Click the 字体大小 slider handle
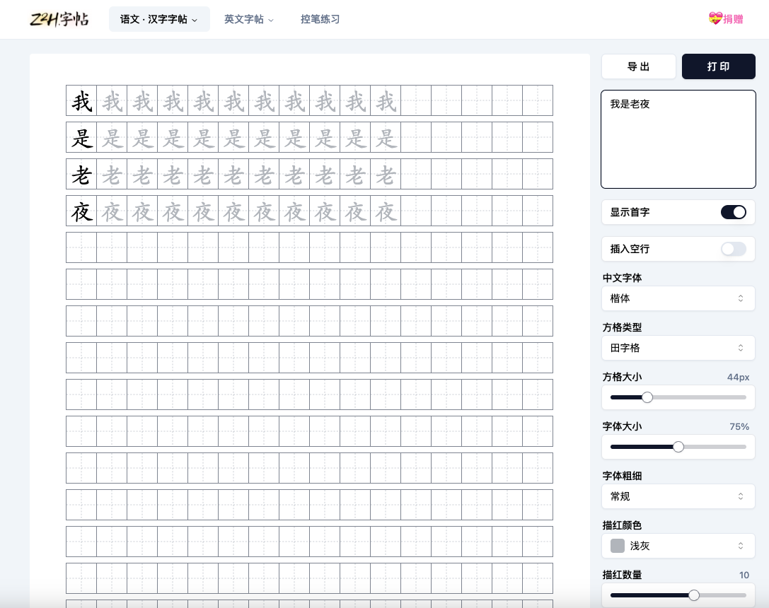 [x=678, y=447]
